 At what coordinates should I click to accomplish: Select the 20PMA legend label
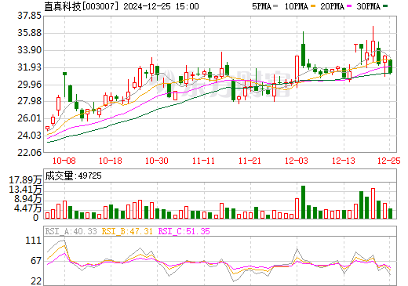point(333,6)
